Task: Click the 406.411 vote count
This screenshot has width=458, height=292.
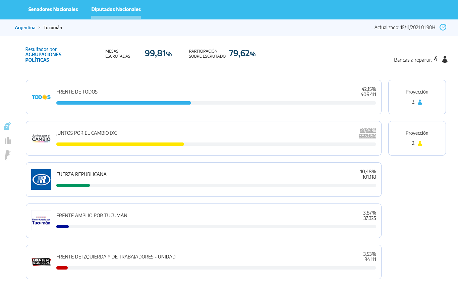Action: 368,95
